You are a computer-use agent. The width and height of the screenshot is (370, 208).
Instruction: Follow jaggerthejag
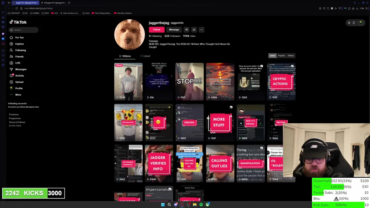tap(156, 29)
